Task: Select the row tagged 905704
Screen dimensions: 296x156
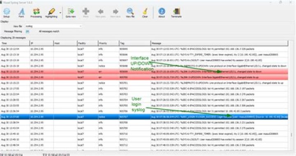Action: [x=144, y=100]
